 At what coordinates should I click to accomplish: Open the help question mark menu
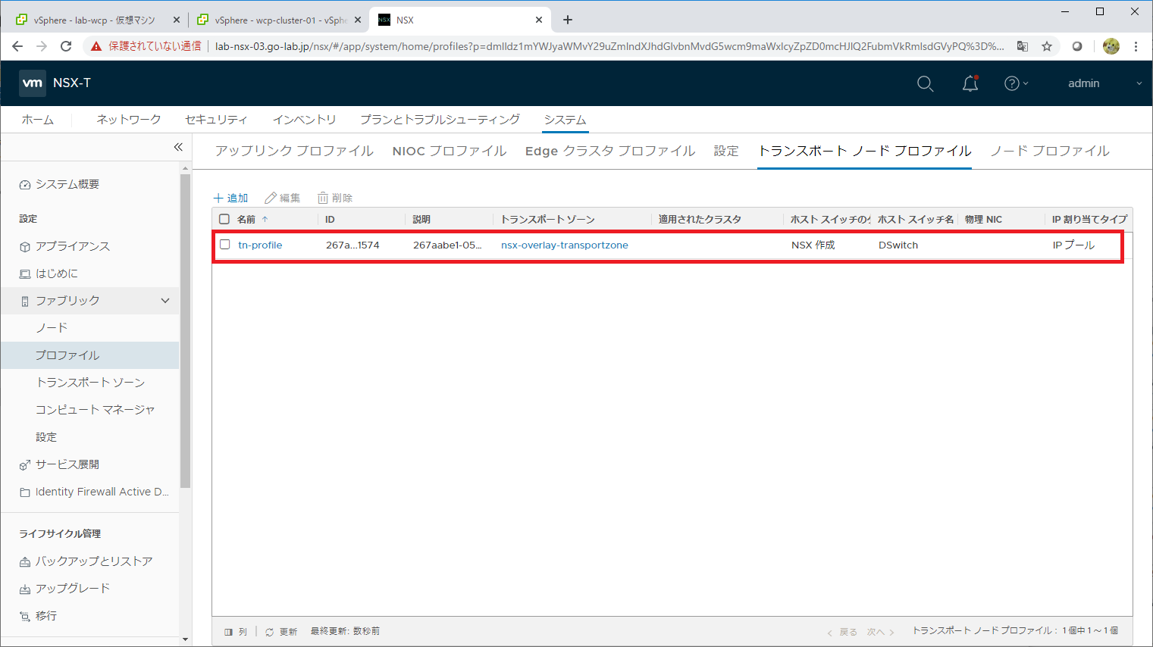tap(1016, 83)
